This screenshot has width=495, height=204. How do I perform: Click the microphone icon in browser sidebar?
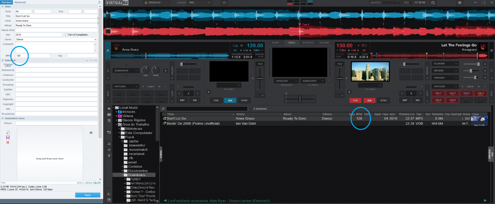click(x=109, y=156)
